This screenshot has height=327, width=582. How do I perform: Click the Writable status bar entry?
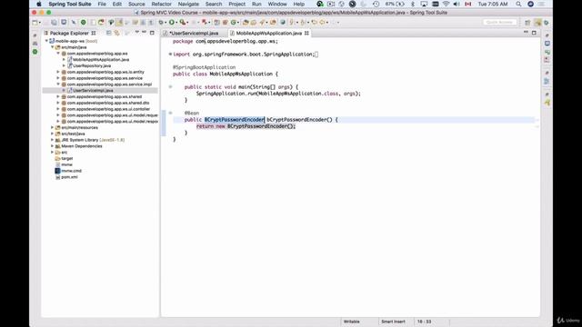(x=352, y=322)
